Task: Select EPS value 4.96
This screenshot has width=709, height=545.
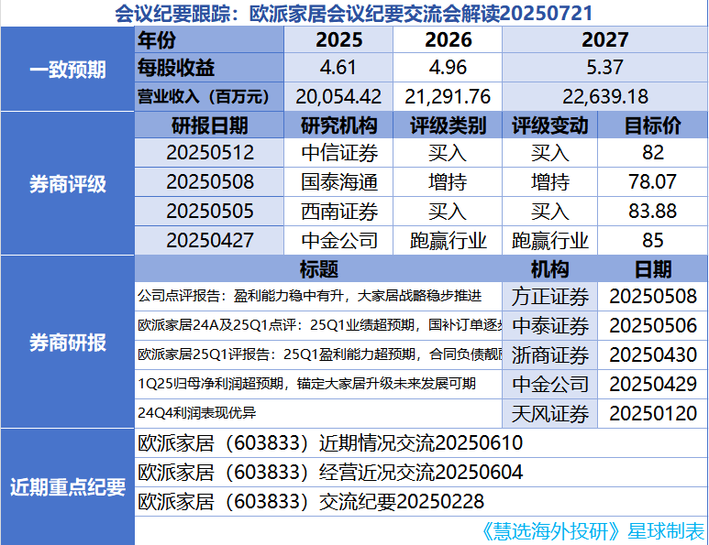Action: coord(448,67)
